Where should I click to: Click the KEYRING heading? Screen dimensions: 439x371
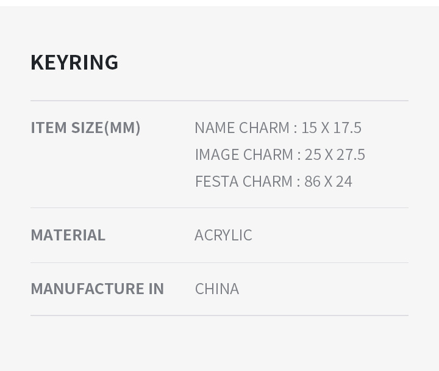click(x=74, y=62)
